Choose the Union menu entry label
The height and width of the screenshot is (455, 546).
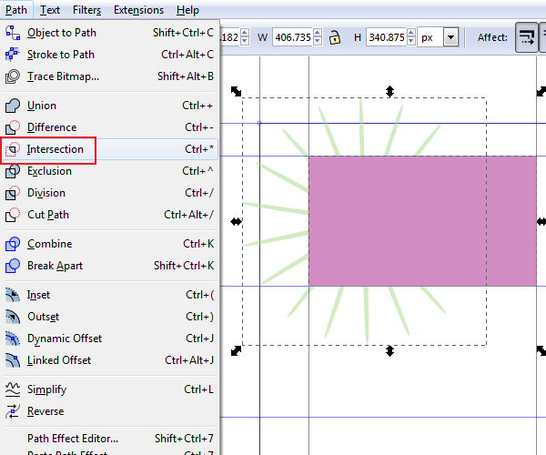coord(42,106)
